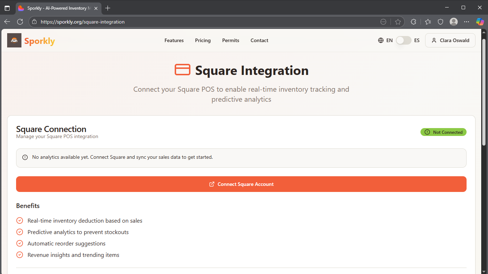
Task: Select the Sporkly browser tab
Action: [58, 8]
